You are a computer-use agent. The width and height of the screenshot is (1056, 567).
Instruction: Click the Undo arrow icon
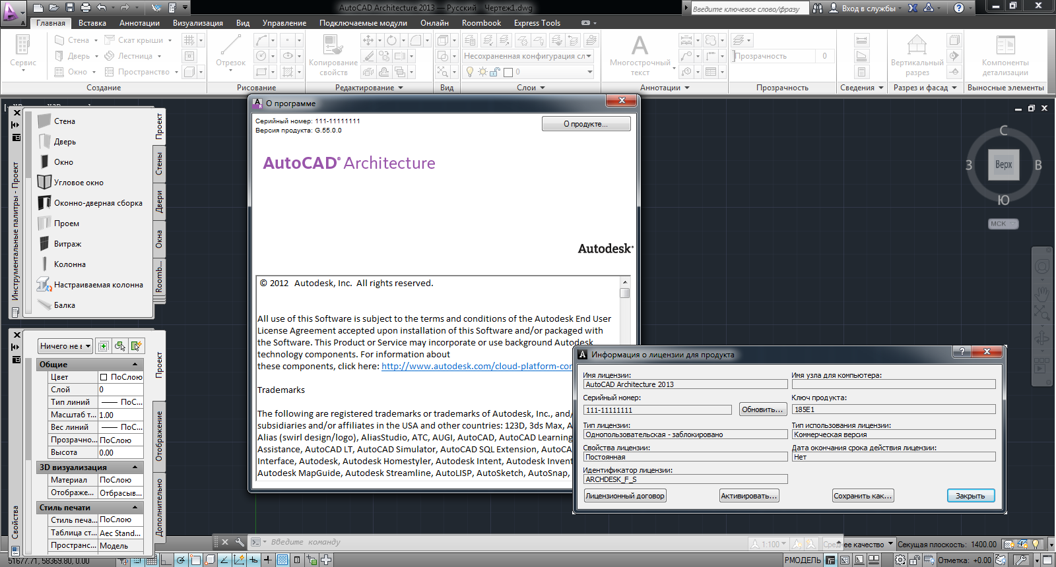[101, 8]
